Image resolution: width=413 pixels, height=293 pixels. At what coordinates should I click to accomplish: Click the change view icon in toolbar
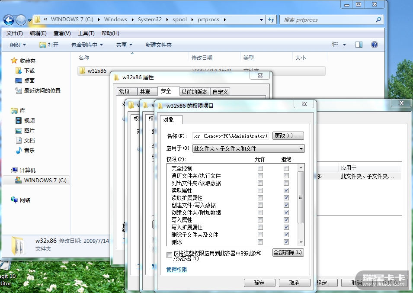(x=335, y=45)
